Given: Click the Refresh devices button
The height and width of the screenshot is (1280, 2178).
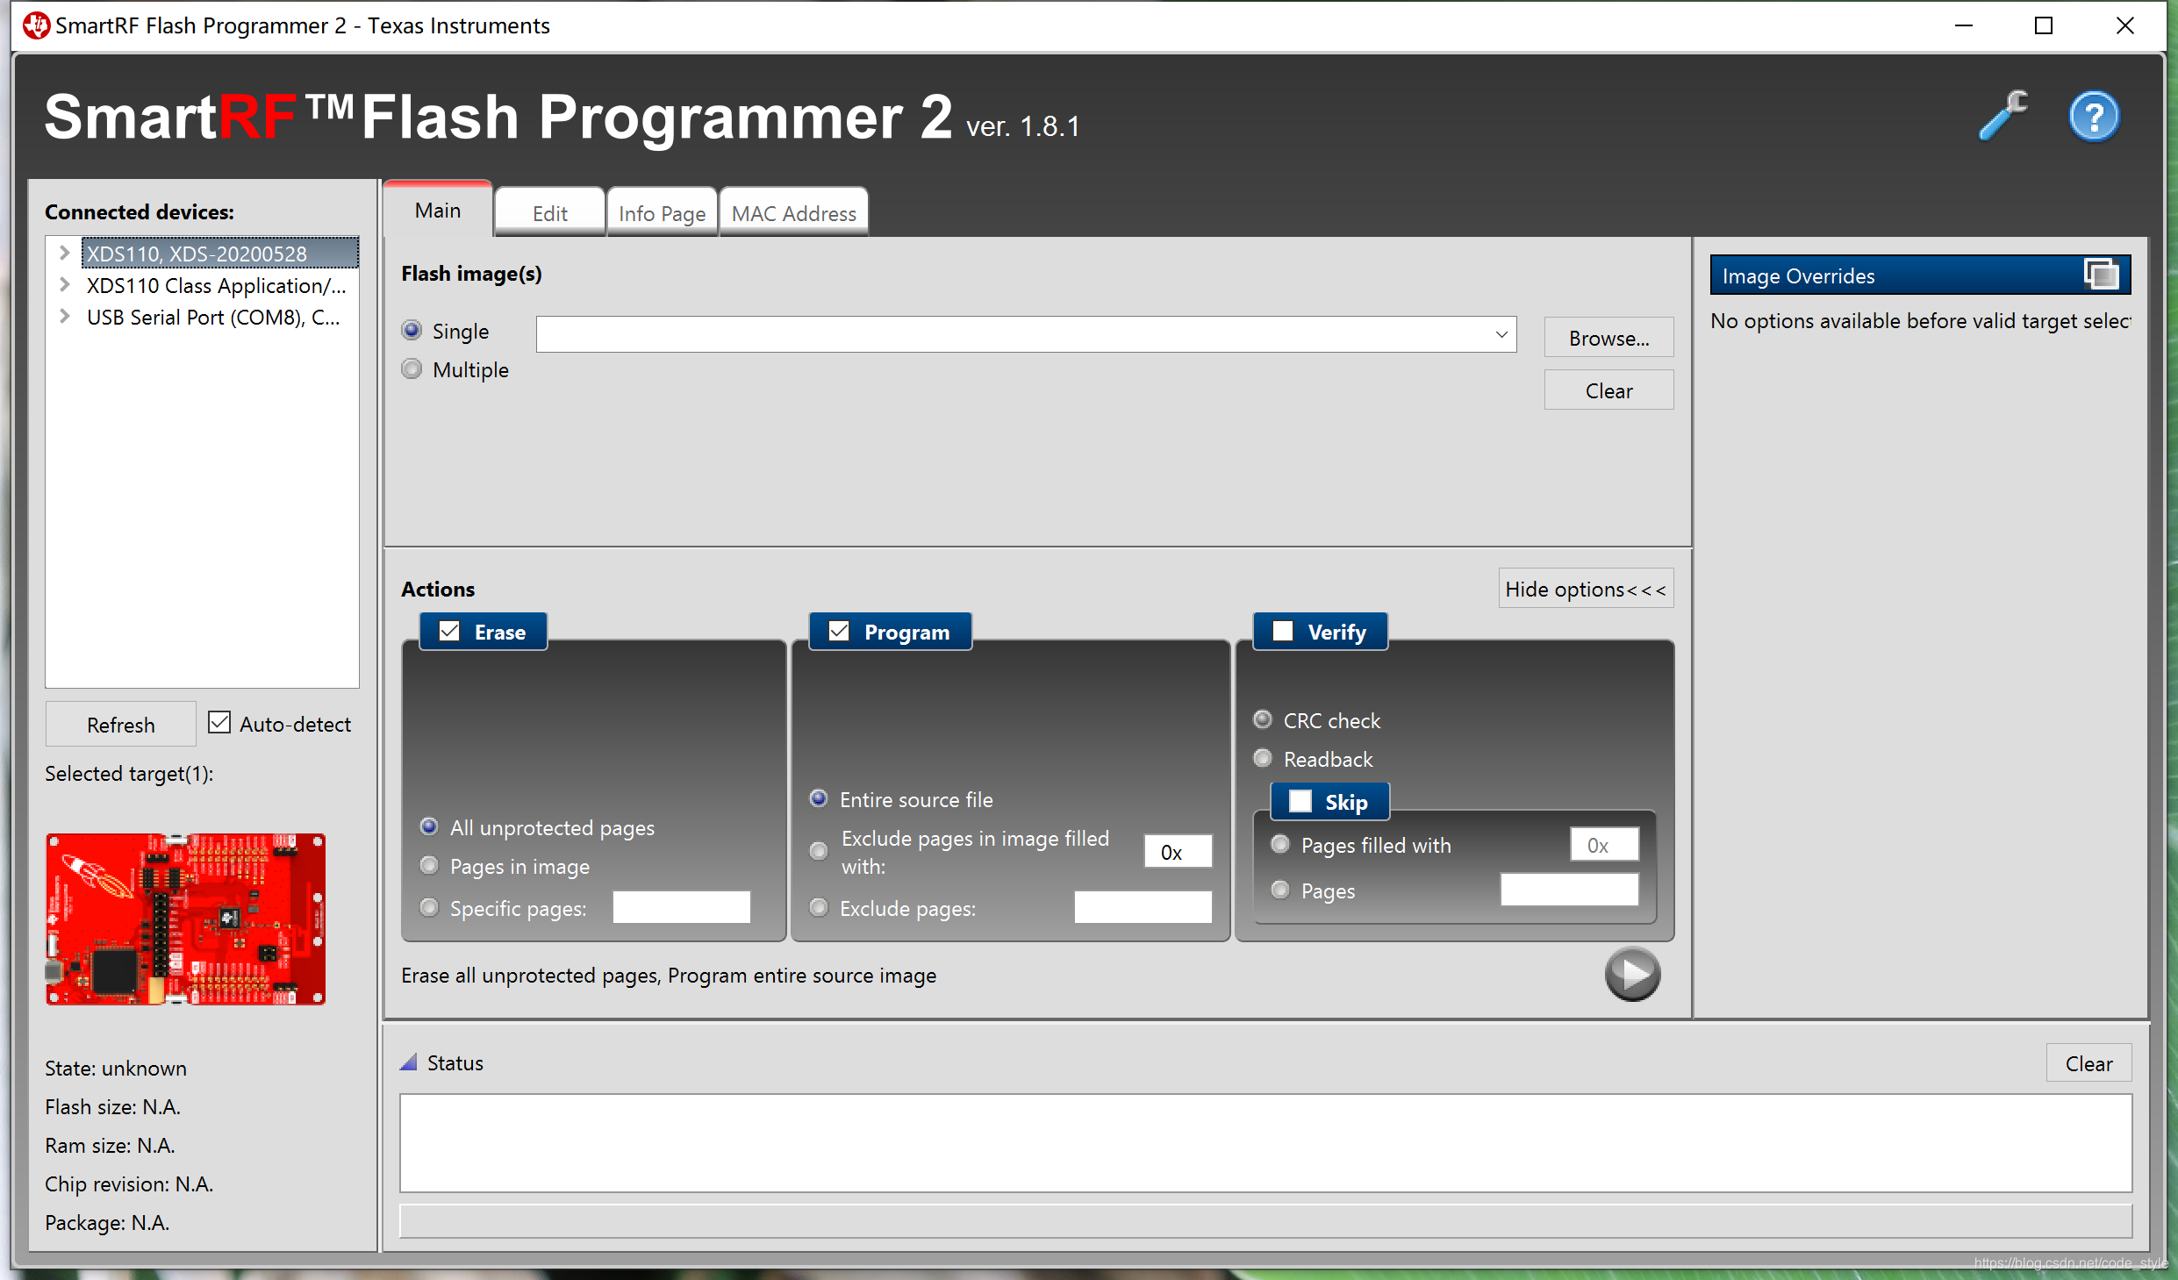Looking at the screenshot, I should pos(120,725).
